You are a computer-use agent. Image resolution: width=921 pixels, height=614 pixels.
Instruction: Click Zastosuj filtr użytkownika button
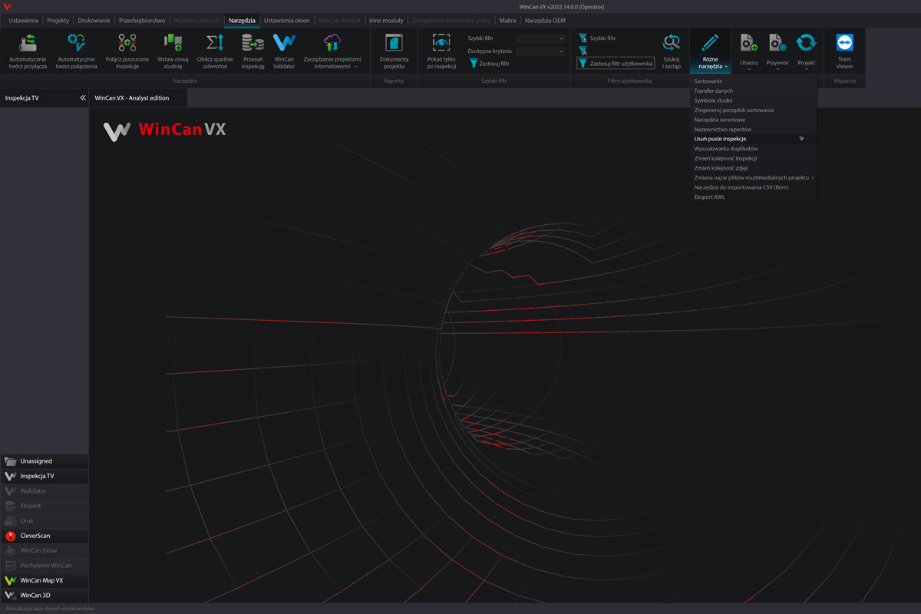click(x=616, y=64)
